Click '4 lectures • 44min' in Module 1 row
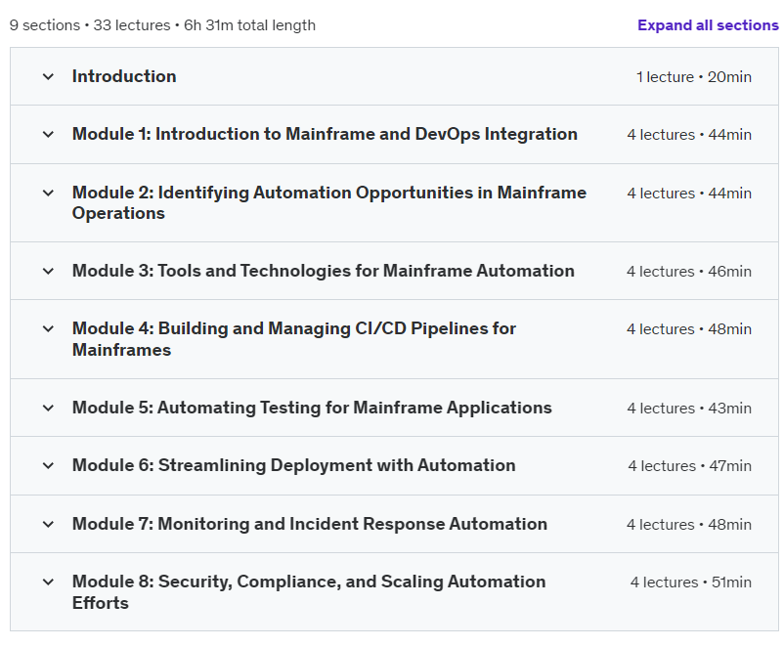 [x=689, y=135]
